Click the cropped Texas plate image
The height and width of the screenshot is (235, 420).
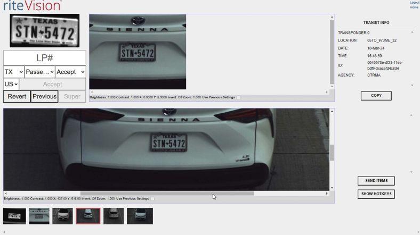44,31
